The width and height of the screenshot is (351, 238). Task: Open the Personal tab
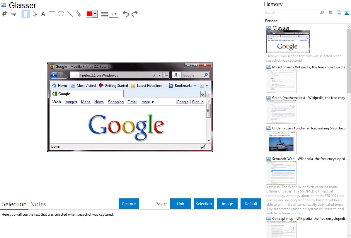[x=272, y=21]
